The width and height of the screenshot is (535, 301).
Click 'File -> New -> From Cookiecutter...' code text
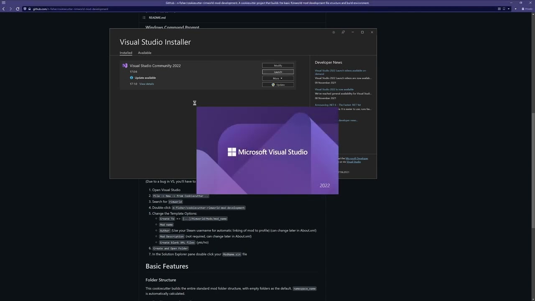coord(180,196)
